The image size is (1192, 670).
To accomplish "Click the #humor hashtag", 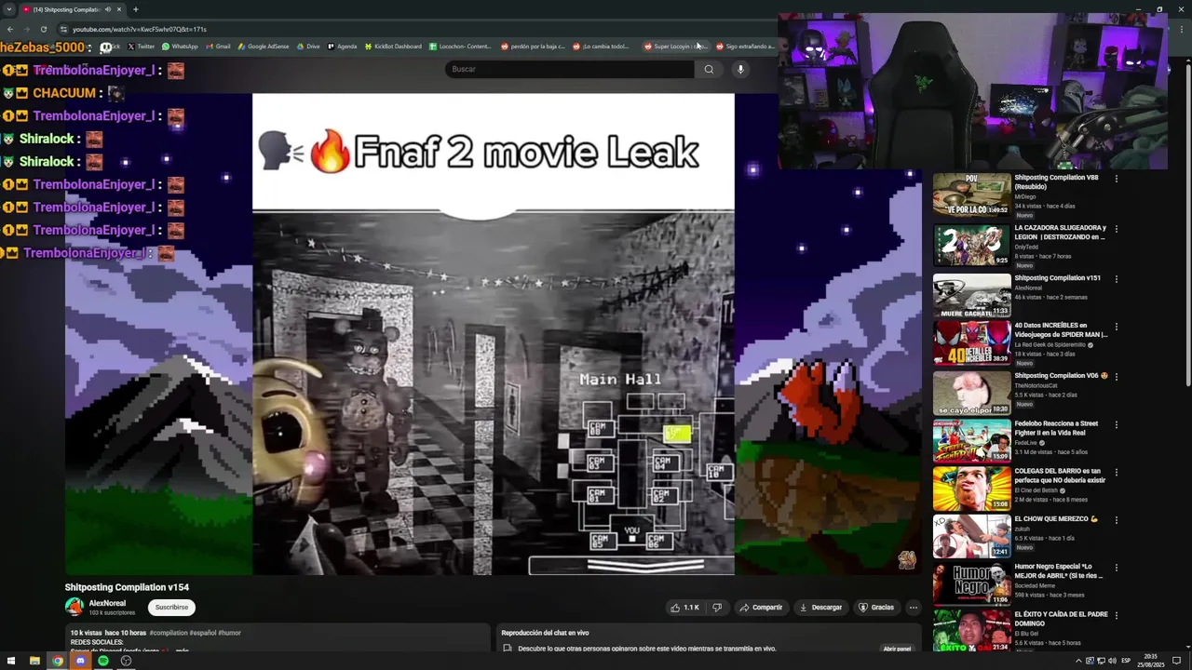I will (x=229, y=633).
